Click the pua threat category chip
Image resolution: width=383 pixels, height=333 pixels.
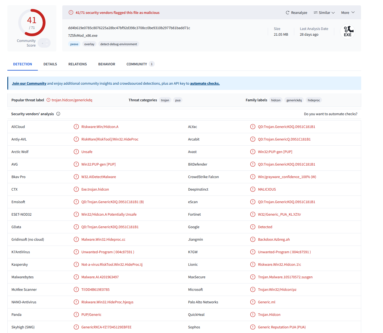tap(178, 100)
